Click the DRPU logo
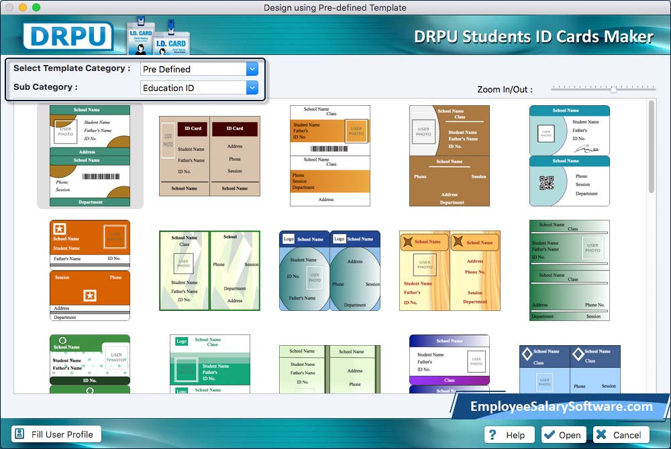The height and width of the screenshot is (449, 671). click(68, 36)
